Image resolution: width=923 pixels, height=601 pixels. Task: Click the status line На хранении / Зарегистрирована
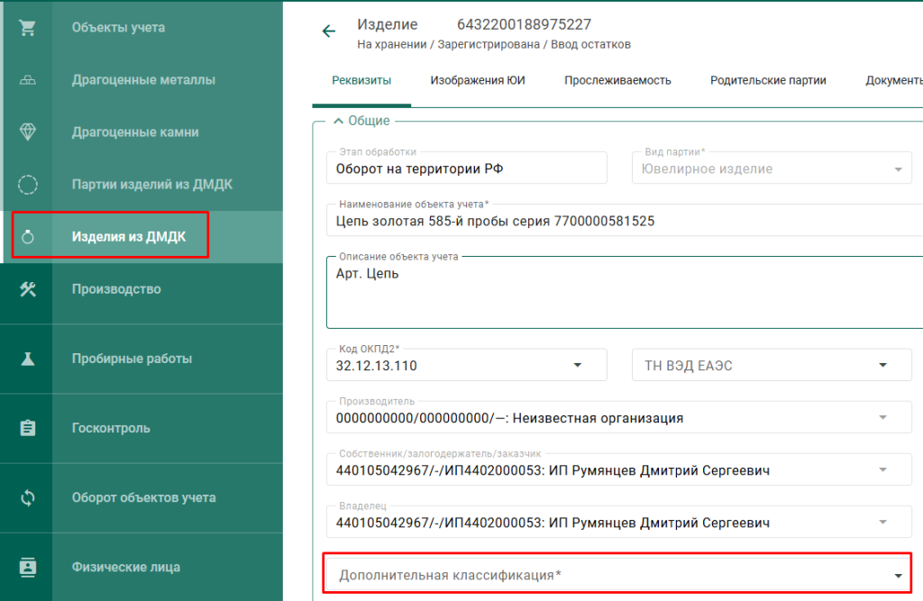[494, 45]
